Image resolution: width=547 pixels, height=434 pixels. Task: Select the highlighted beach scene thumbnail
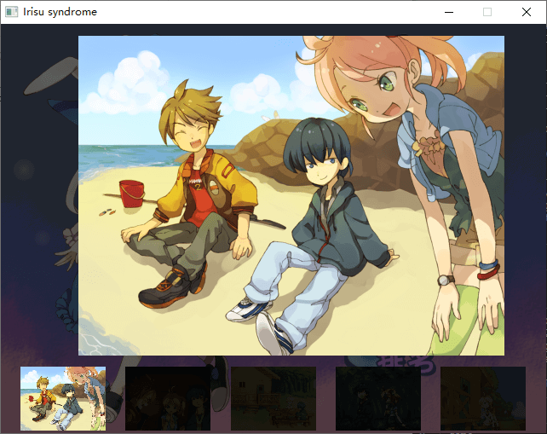[63, 398]
